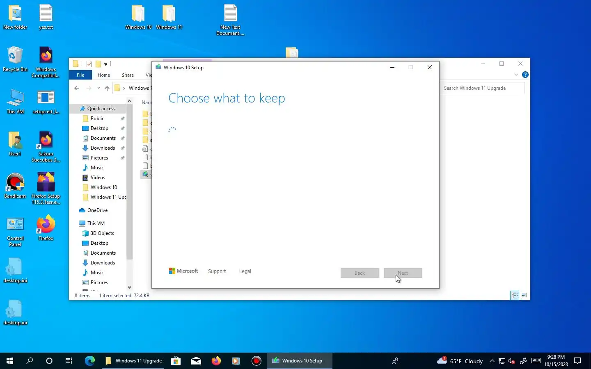Click the navigation pane's down scroll arrow
591x369 pixels.
click(129, 287)
